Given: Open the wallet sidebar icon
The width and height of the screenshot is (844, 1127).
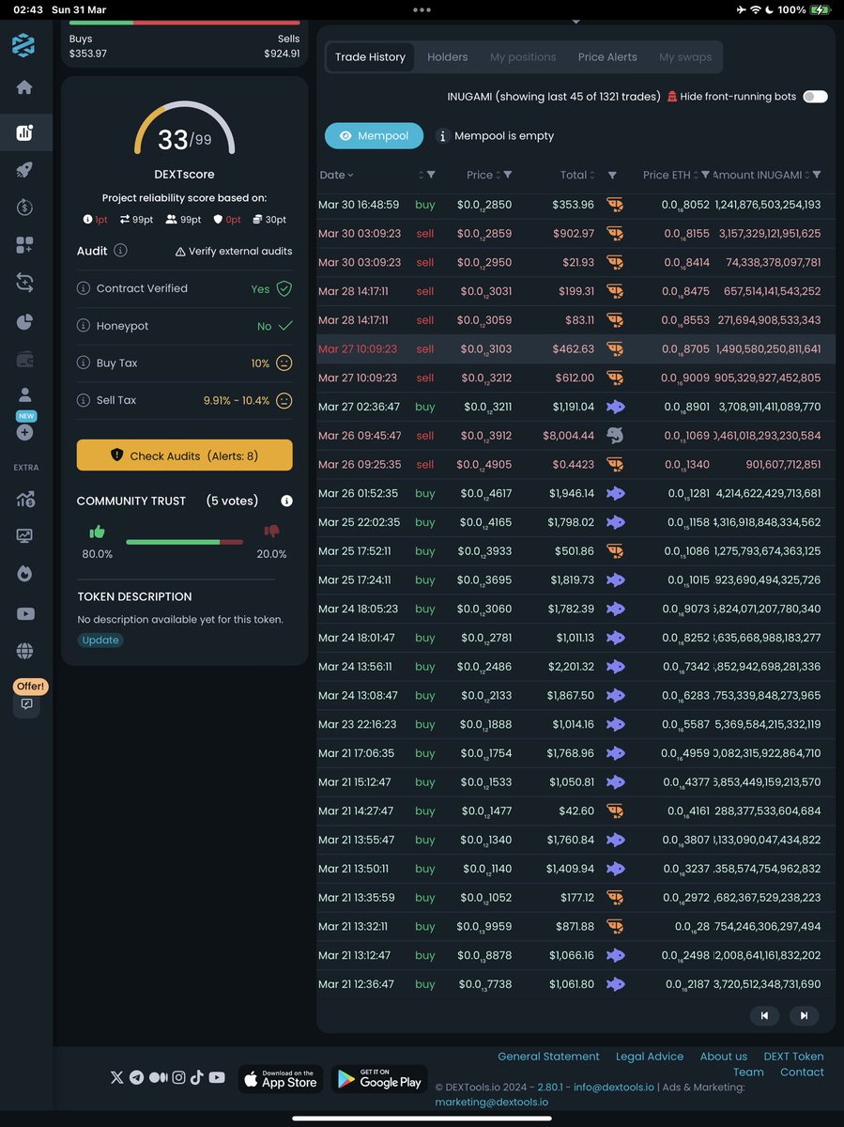Looking at the screenshot, I should (x=24, y=359).
